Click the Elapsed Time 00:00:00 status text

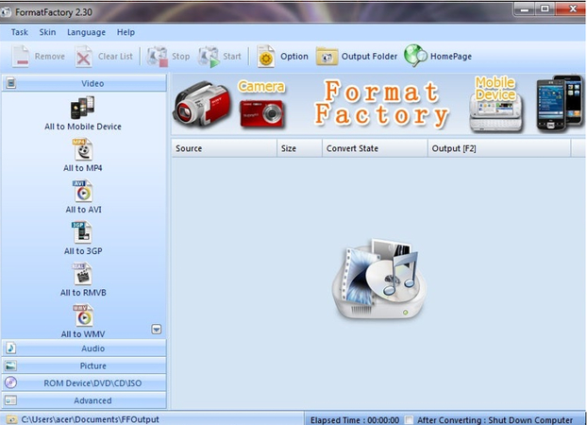coord(355,420)
